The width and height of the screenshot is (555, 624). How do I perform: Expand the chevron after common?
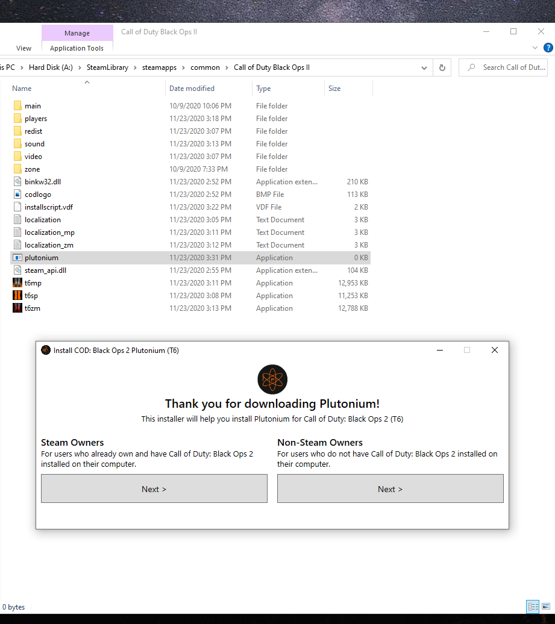point(227,67)
